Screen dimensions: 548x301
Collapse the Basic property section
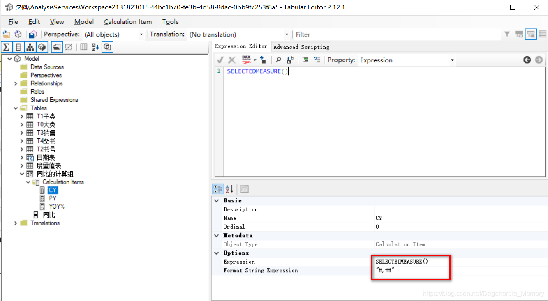click(x=217, y=200)
